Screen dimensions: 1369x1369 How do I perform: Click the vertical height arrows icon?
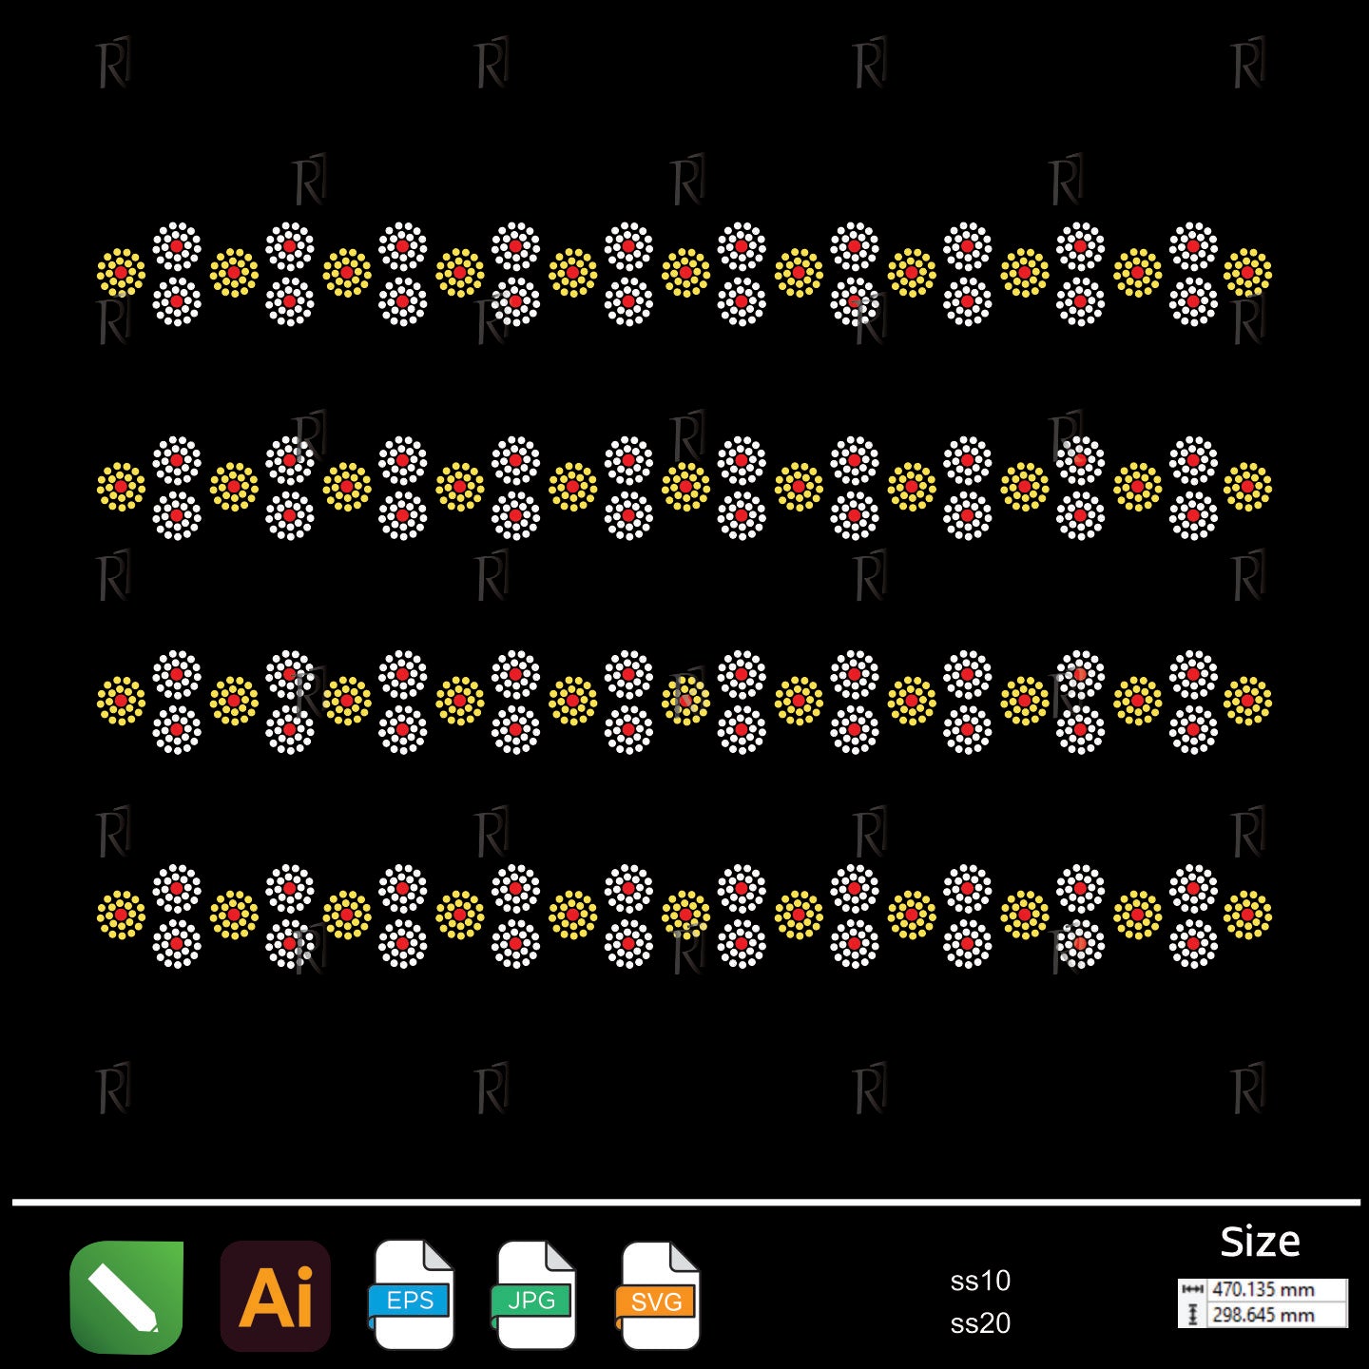point(1192,1315)
